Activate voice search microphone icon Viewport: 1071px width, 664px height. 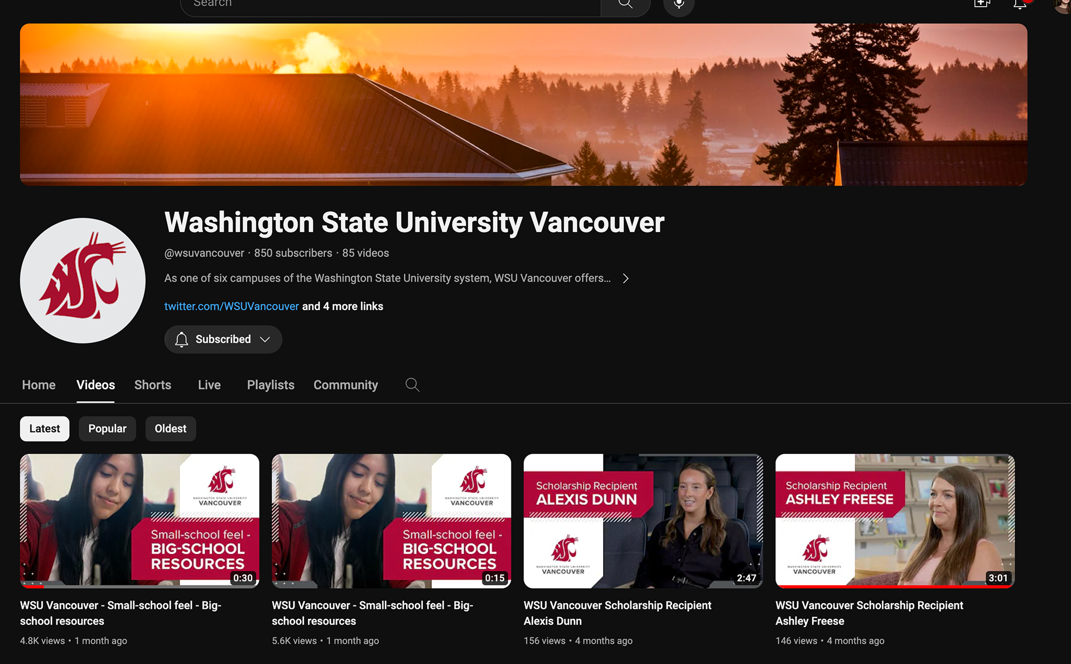click(x=679, y=4)
